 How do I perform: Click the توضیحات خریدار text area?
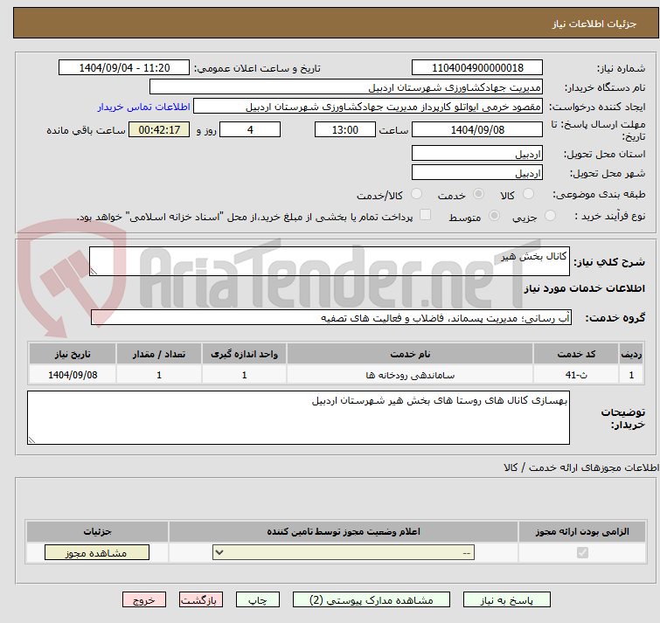[298, 418]
